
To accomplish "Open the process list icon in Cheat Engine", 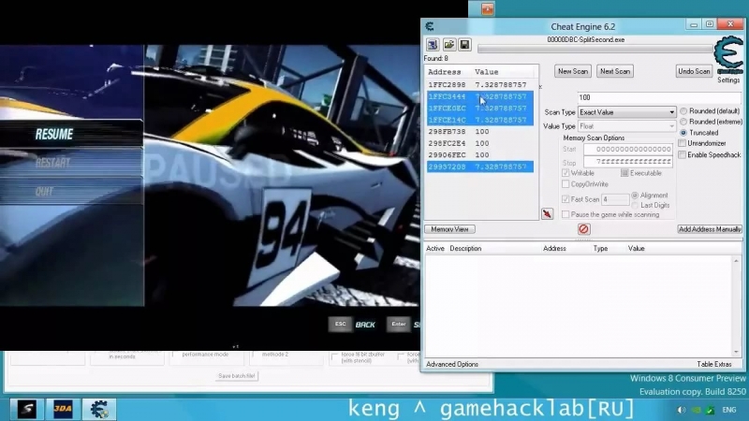I will point(433,45).
